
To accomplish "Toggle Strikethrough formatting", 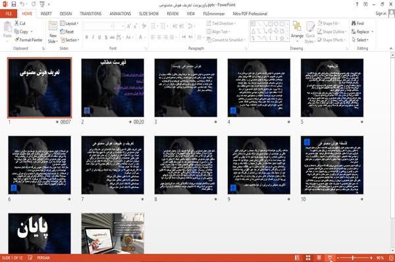I will 112,37.
